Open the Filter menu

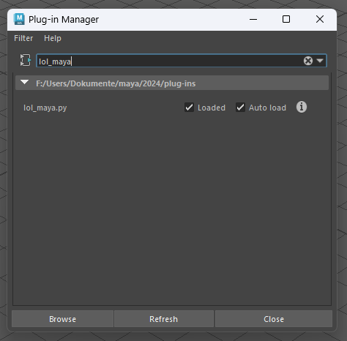coord(23,38)
